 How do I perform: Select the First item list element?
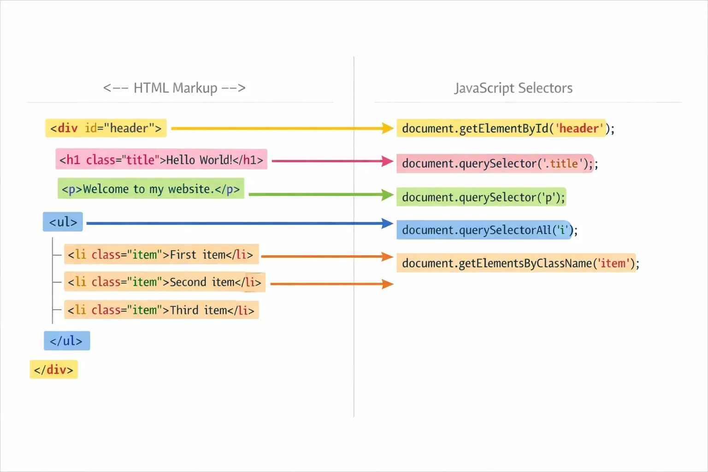click(x=161, y=254)
